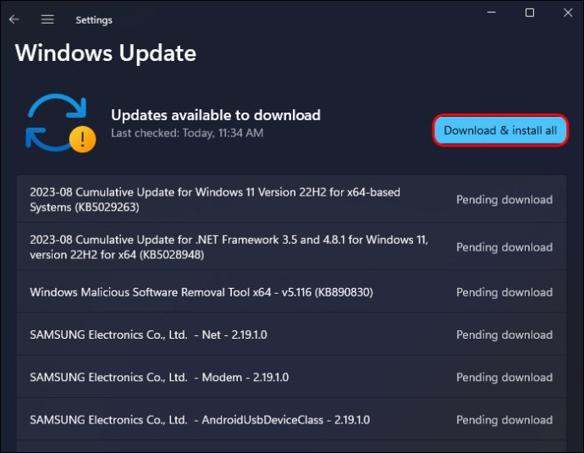Screen dimensions: 584x453
Task: Click the Windows Update page heading
Action: 106,53
